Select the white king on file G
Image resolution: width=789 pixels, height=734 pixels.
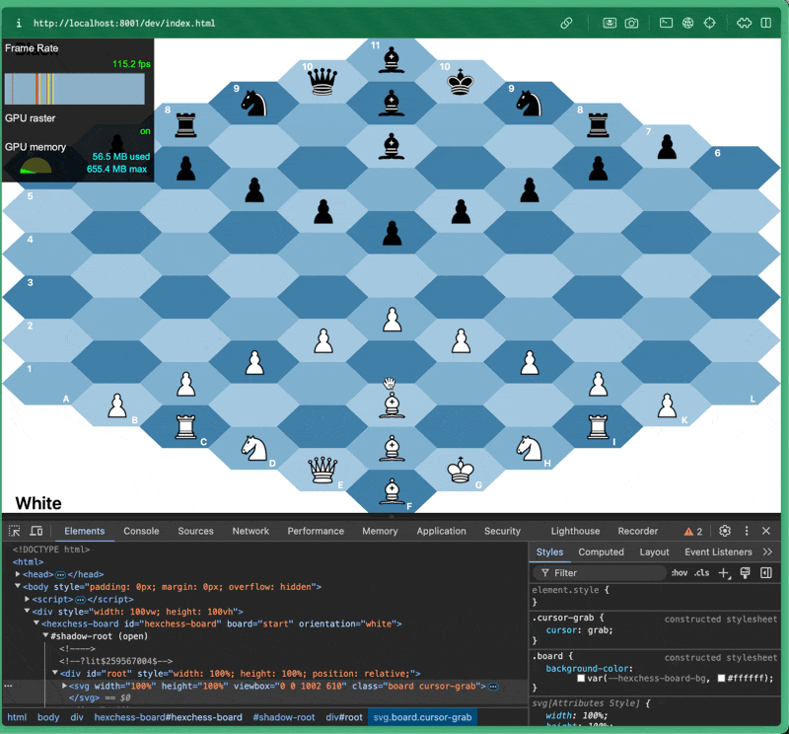(x=461, y=470)
